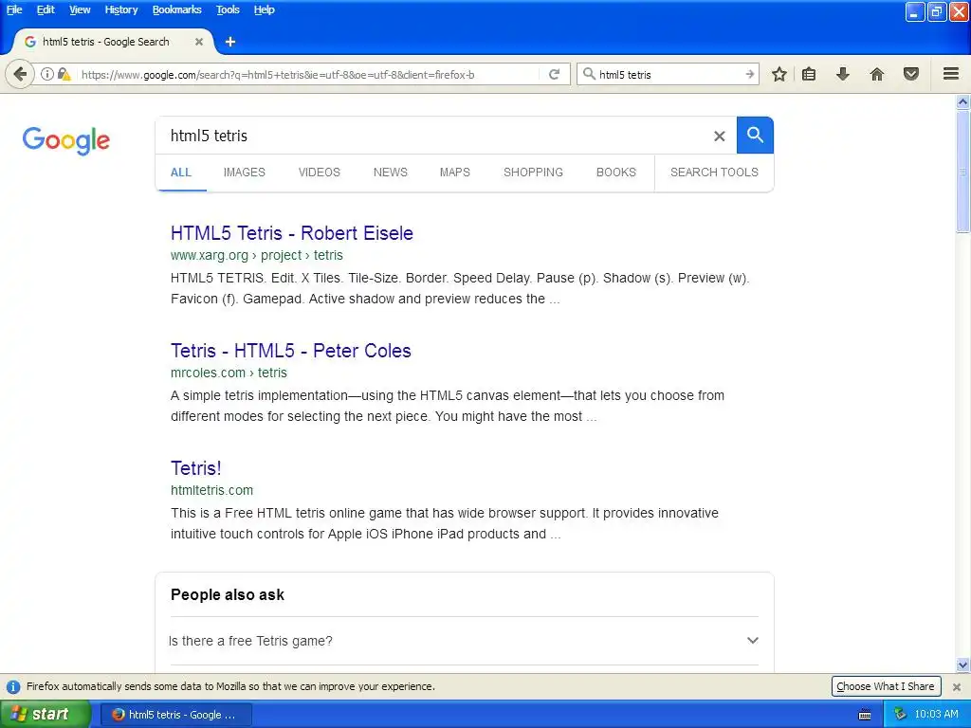Click the info icon on notification bar
The height and width of the screenshot is (728, 971).
[13, 686]
